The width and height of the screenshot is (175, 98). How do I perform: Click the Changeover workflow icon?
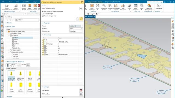(159, 6)
